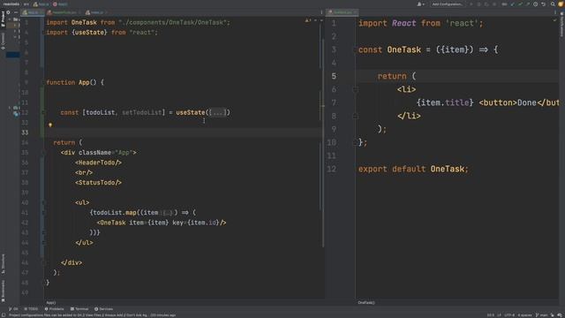Click the inspection checkmark in right editor
Screen dimensions: 565x318
[554, 20]
